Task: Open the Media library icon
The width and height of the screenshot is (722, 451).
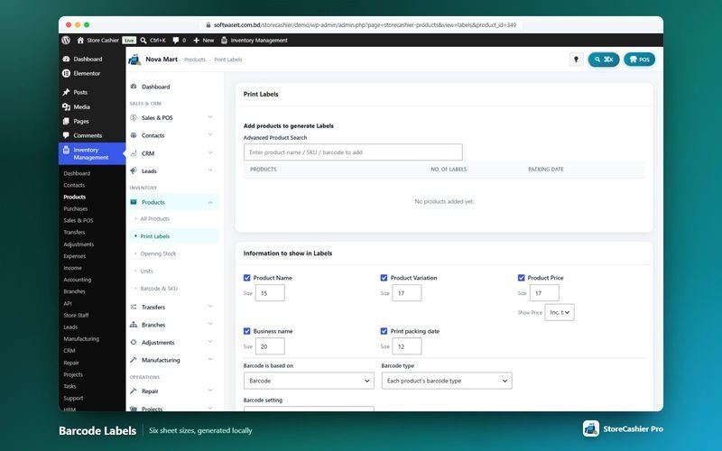Action: [x=66, y=106]
